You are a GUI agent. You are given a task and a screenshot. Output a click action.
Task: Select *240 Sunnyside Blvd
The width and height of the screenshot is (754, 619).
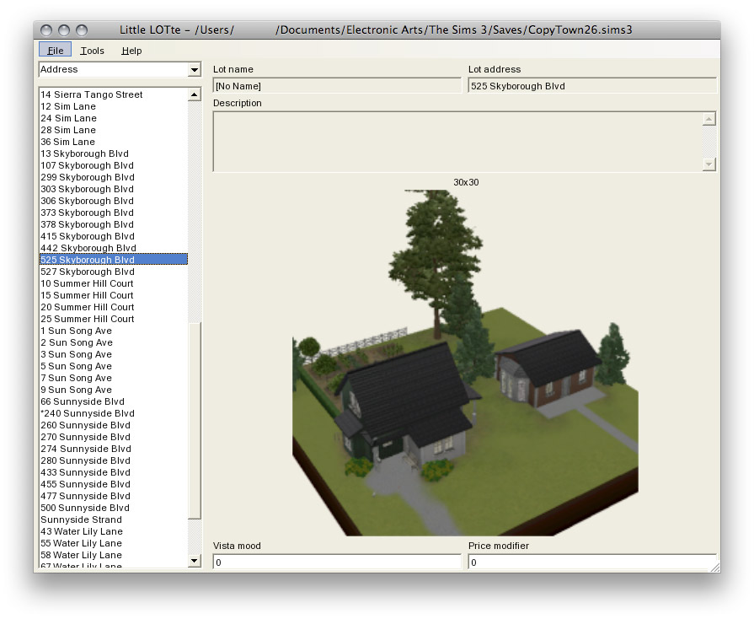coord(114,413)
